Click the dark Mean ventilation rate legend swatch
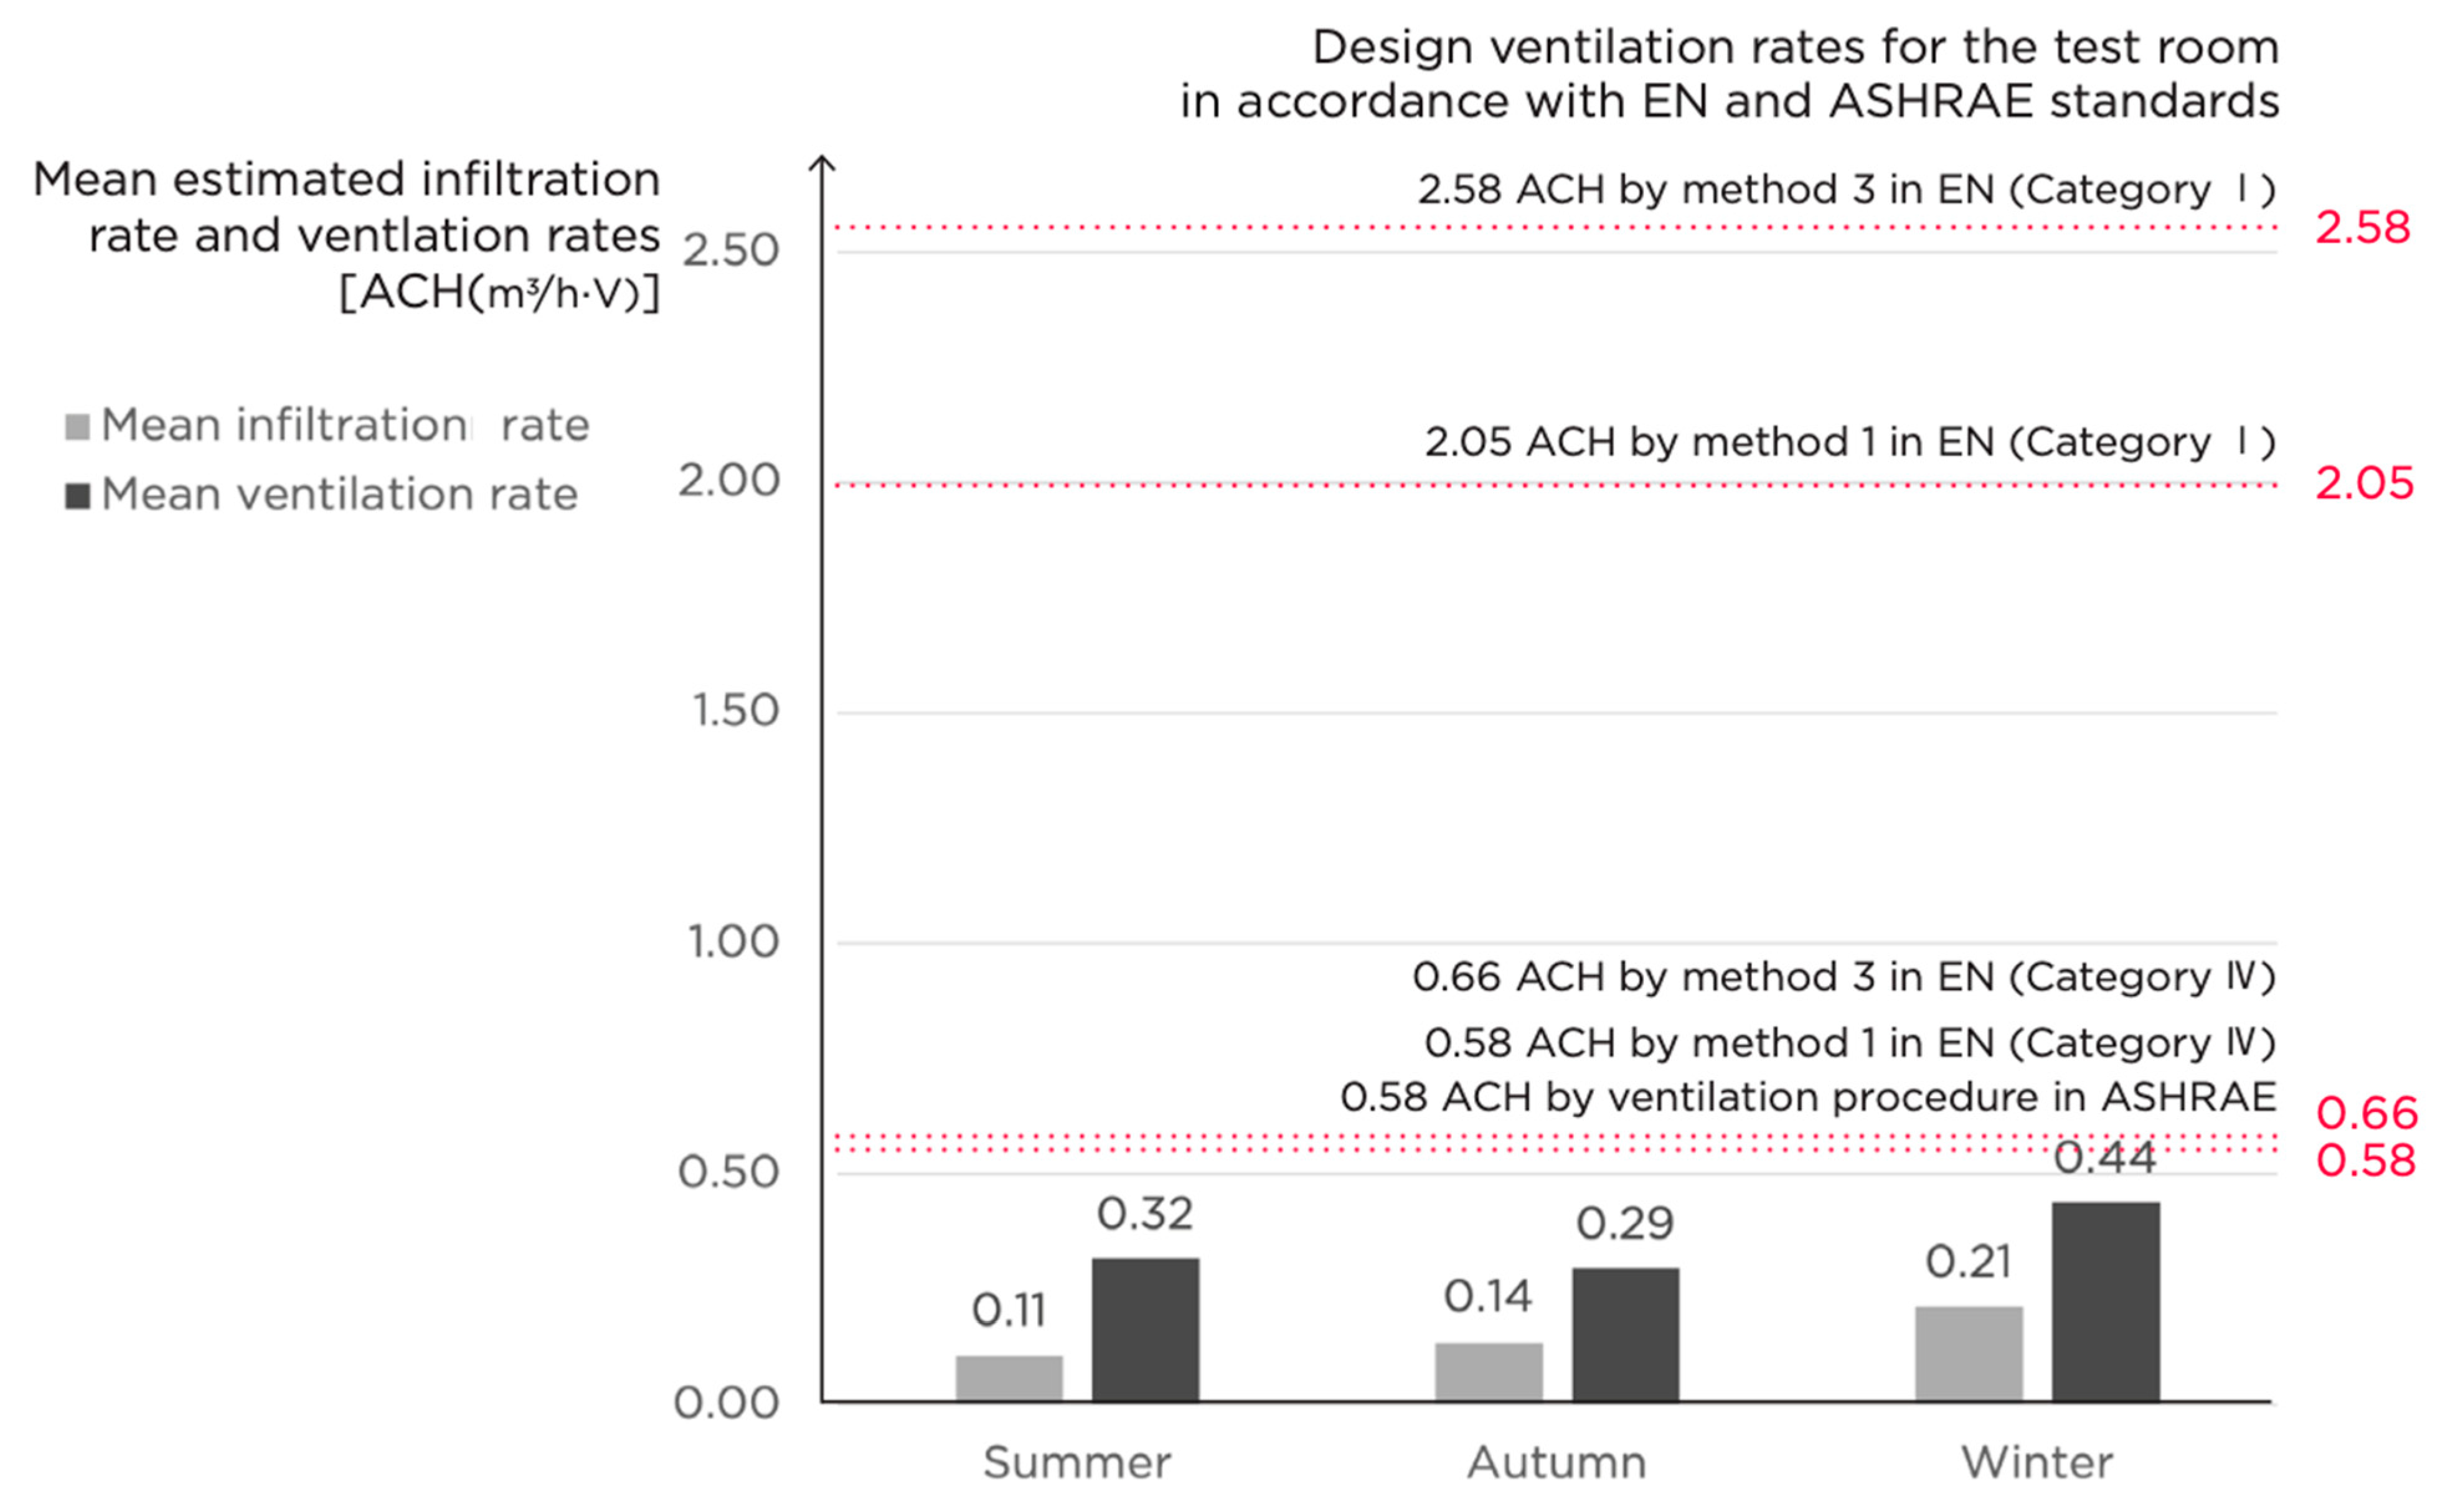This screenshot has width=2458, height=1512. pos(77,496)
